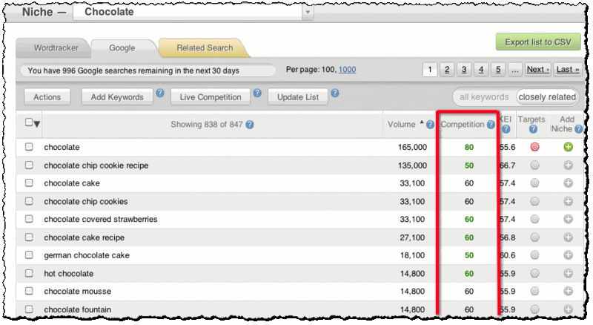Viewport: 593px width, 325px height.
Task: Add niche for german chocolate cake
Action: coord(568,255)
